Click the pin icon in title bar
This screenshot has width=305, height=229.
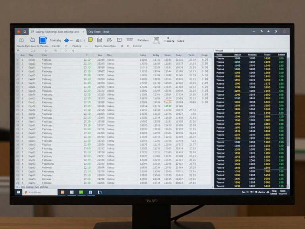[x=261, y=31]
